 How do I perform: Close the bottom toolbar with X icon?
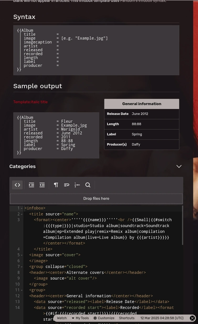pos(192,318)
